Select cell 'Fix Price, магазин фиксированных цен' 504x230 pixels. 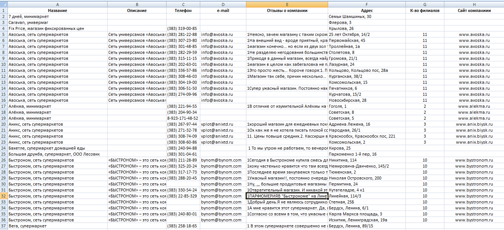pos(57,28)
